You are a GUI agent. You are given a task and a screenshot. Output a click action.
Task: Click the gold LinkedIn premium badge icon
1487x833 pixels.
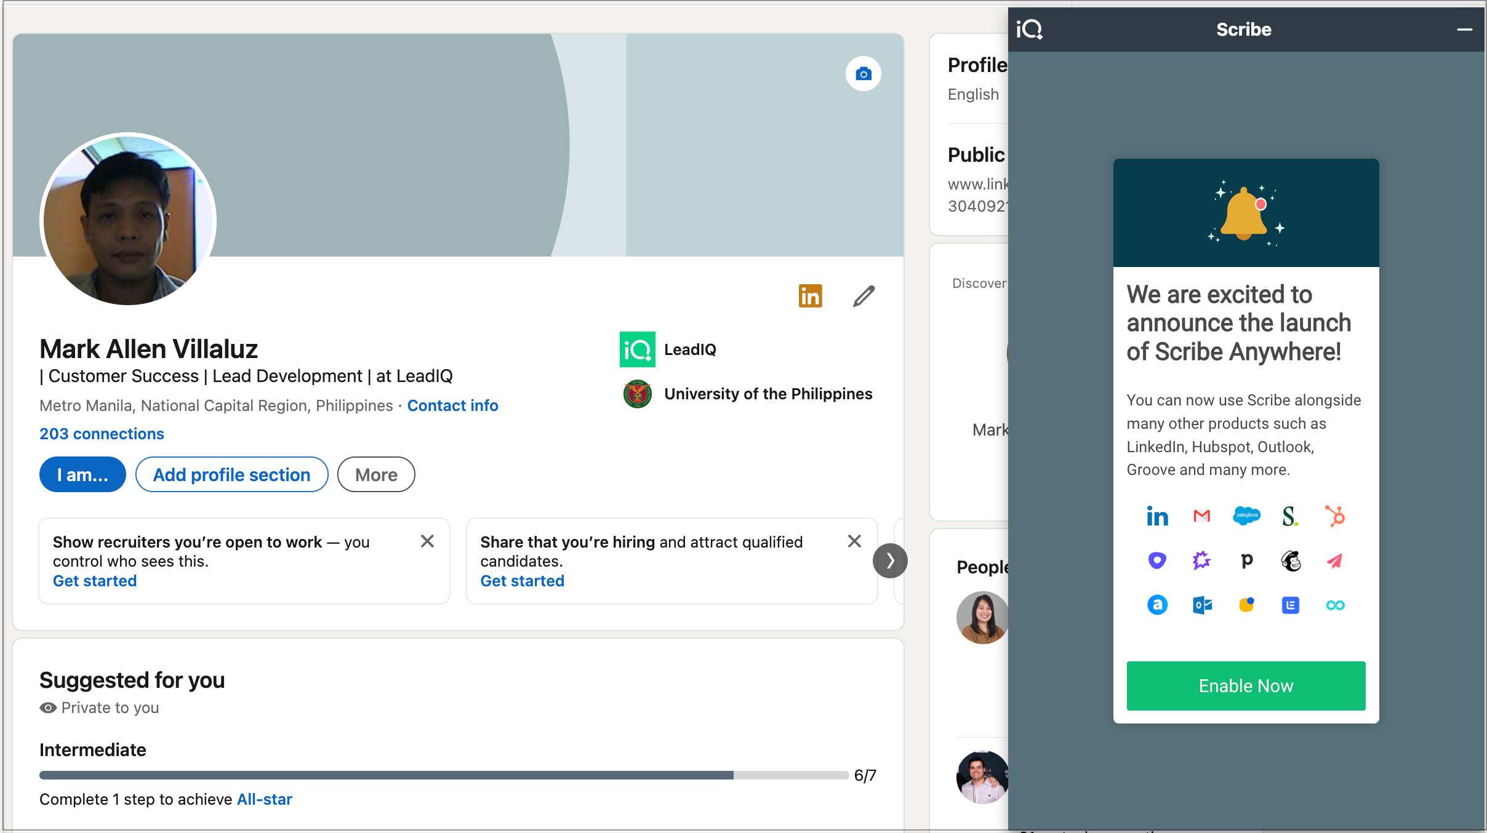click(x=810, y=296)
